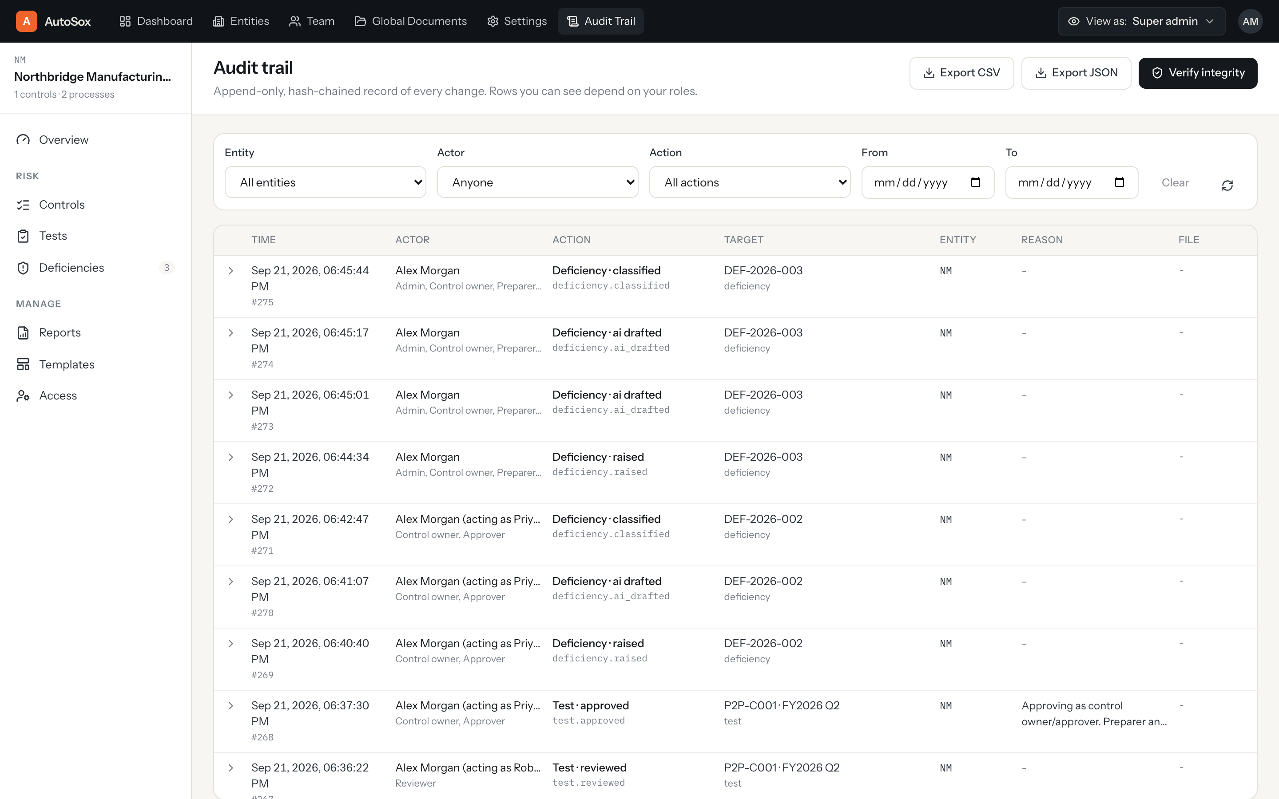The image size is (1279, 799).
Task: Expand audit row #269
Action: pos(231,644)
